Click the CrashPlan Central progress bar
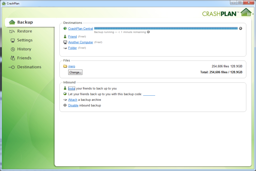This screenshot has width=256, height=171. (x=166, y=28)
